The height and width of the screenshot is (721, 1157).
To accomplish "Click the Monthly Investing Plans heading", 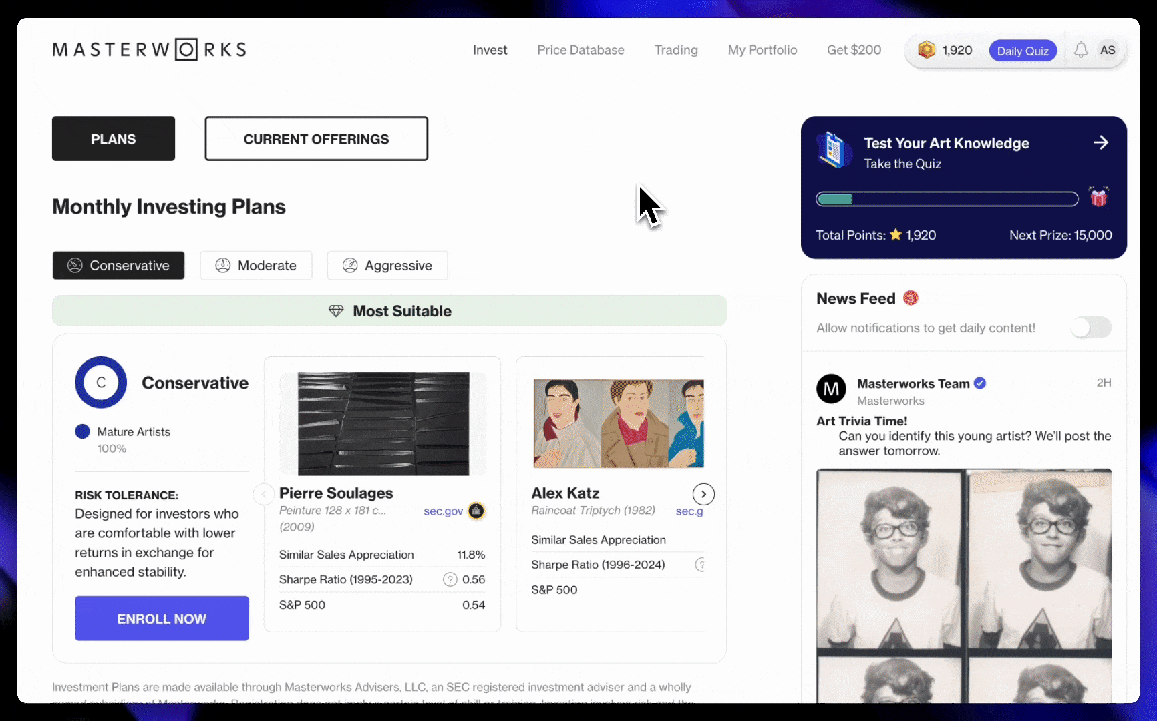I will tap(169, 207).
